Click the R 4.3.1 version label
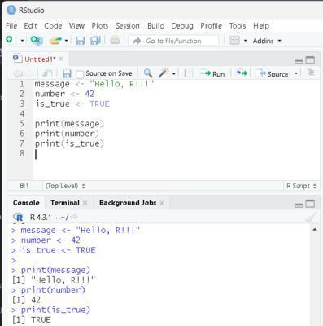The image size is (323, 326). (x=41, y=217)
